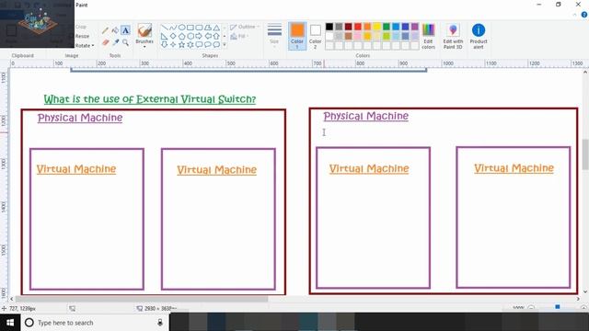Pick the black color swatch
589x331 pixels.
329,27
